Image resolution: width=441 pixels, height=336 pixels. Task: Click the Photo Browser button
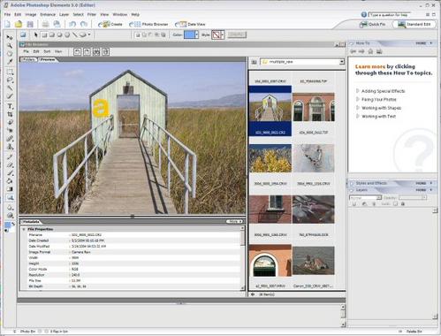click(148, 24)
